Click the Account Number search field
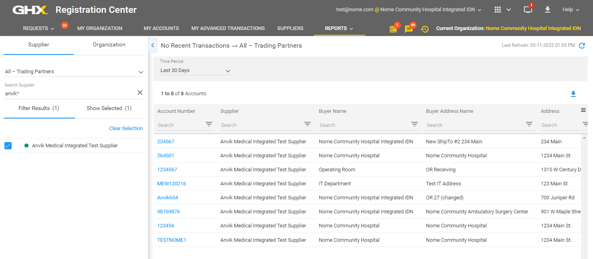This screenshot has width=593, height=259. [180, 125]
